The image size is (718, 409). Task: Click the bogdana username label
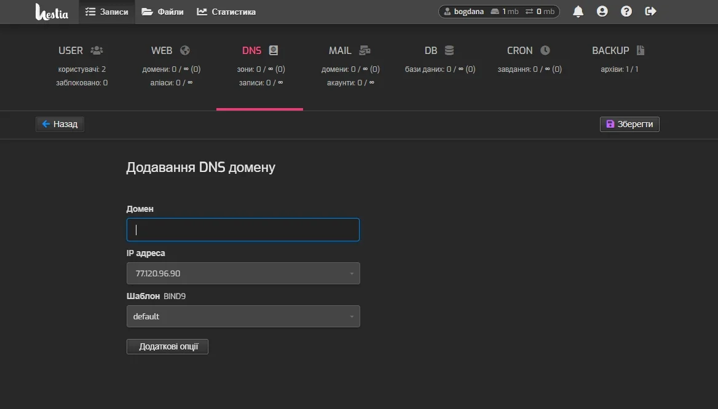tap(468, 12)
